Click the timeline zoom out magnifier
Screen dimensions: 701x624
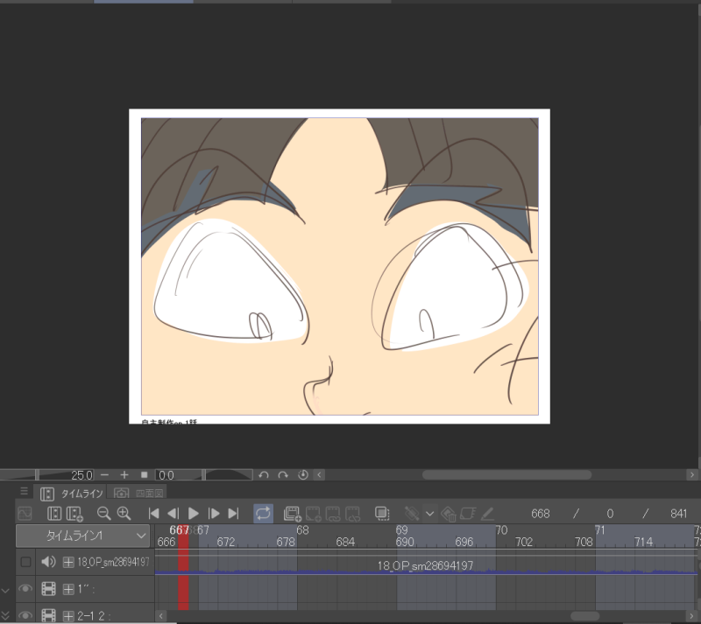[x=103, y=514]
